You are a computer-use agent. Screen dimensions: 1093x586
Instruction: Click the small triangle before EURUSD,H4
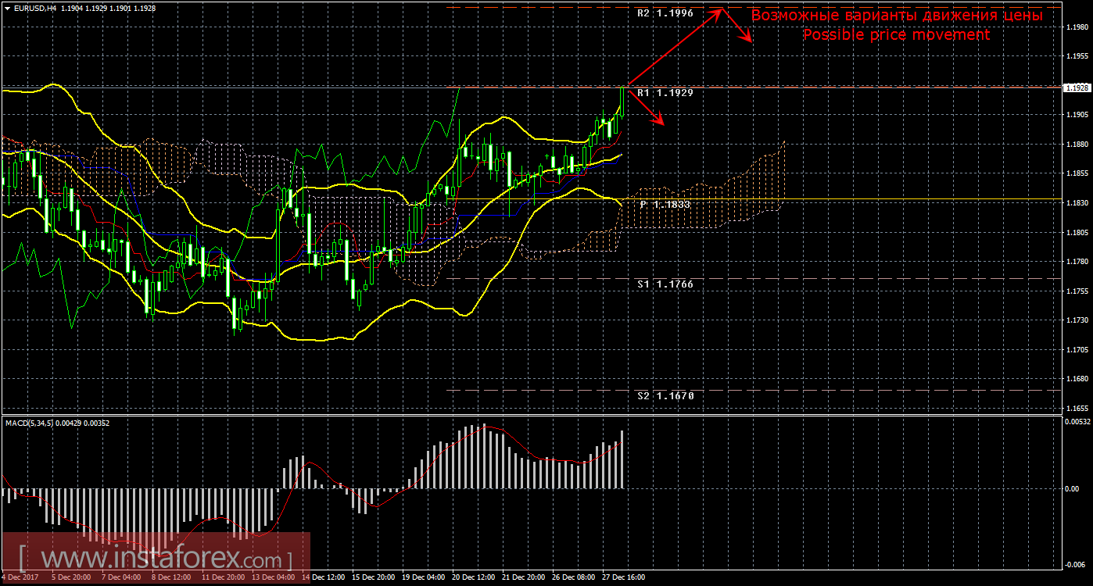[6, 8]
